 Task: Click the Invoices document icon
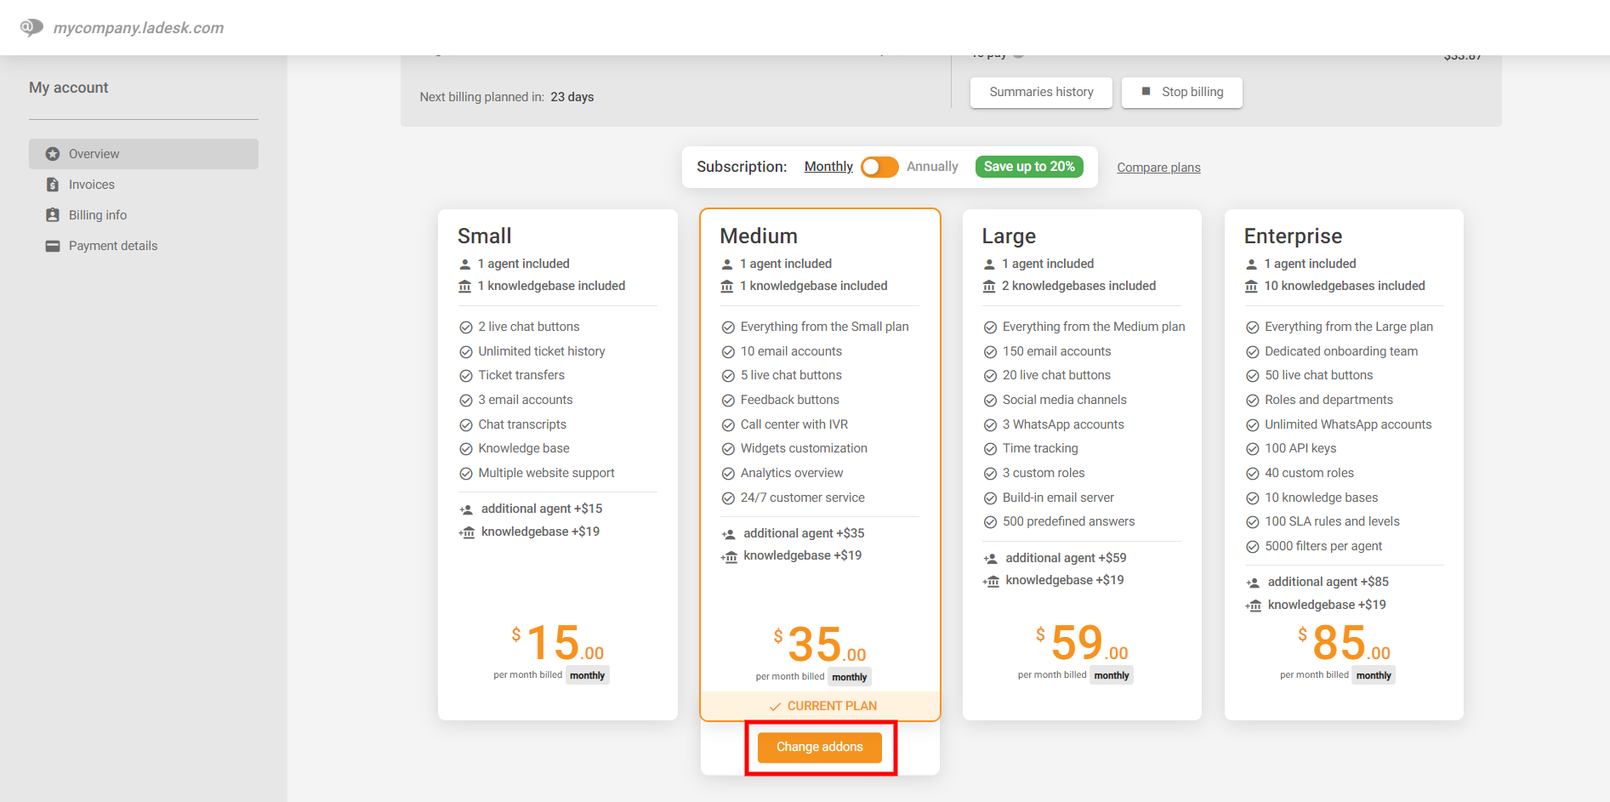pos(53,185)
